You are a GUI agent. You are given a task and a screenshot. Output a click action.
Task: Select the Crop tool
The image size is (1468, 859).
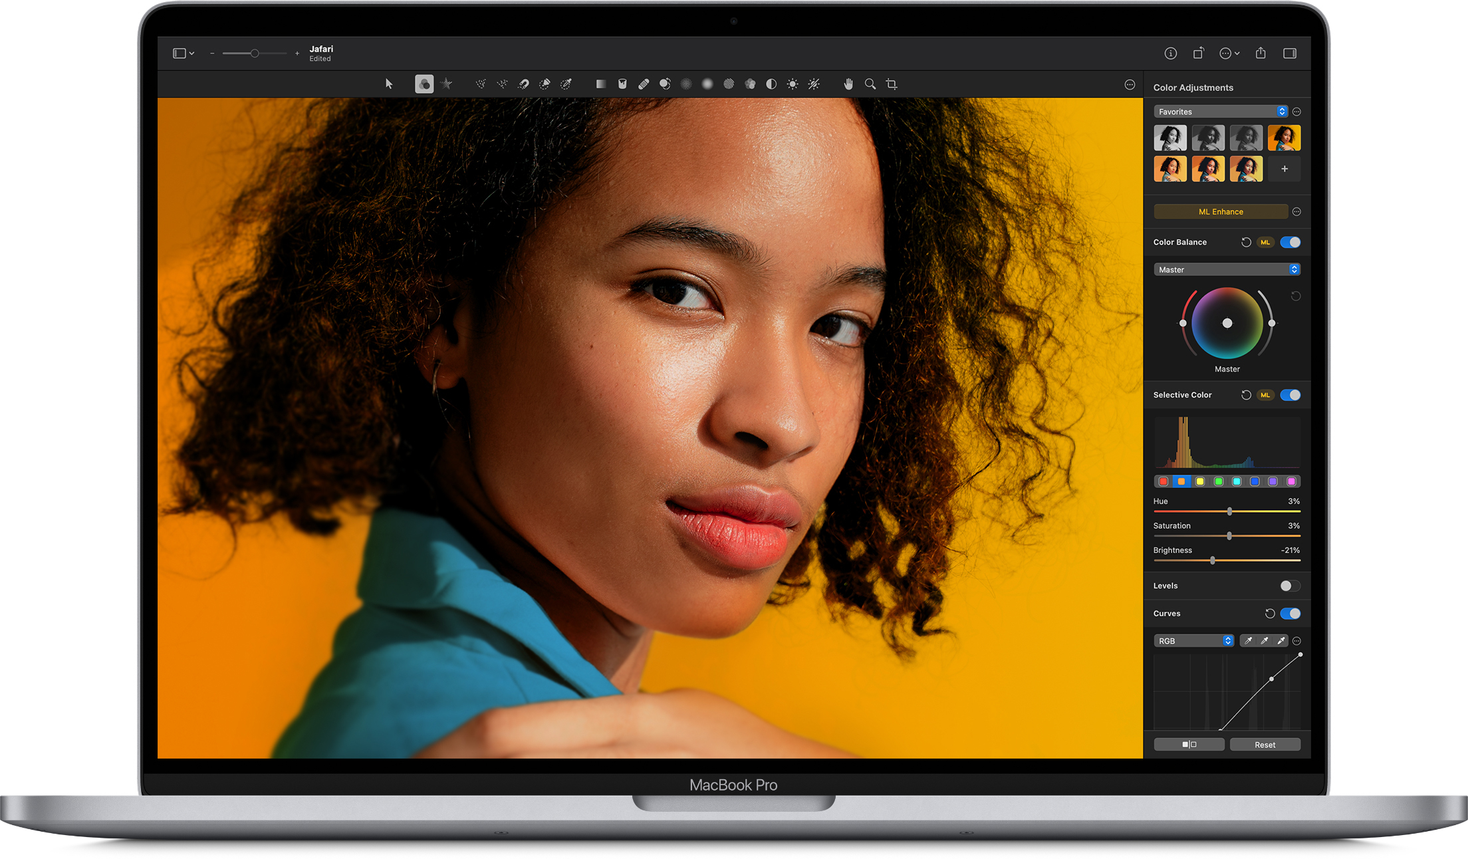pyautogui.click(x=892, y=84)
